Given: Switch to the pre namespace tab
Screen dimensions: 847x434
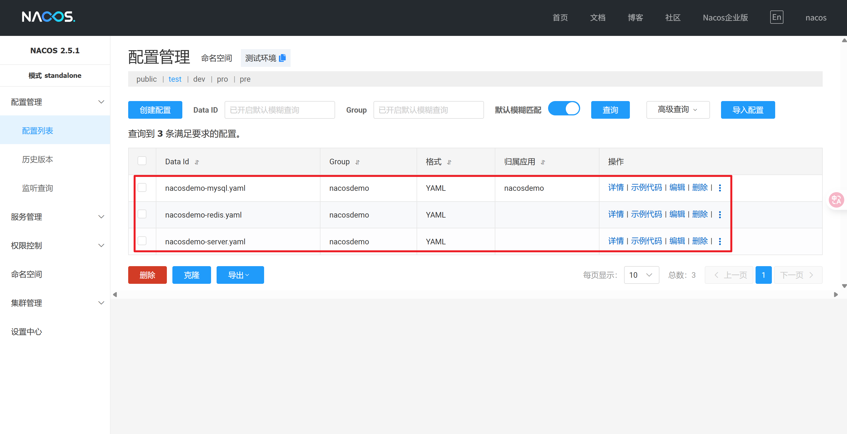Looking at the screenshot, I should (x=245, y=79).
